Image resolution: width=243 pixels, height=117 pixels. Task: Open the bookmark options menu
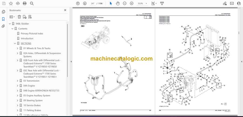[12, 17]
